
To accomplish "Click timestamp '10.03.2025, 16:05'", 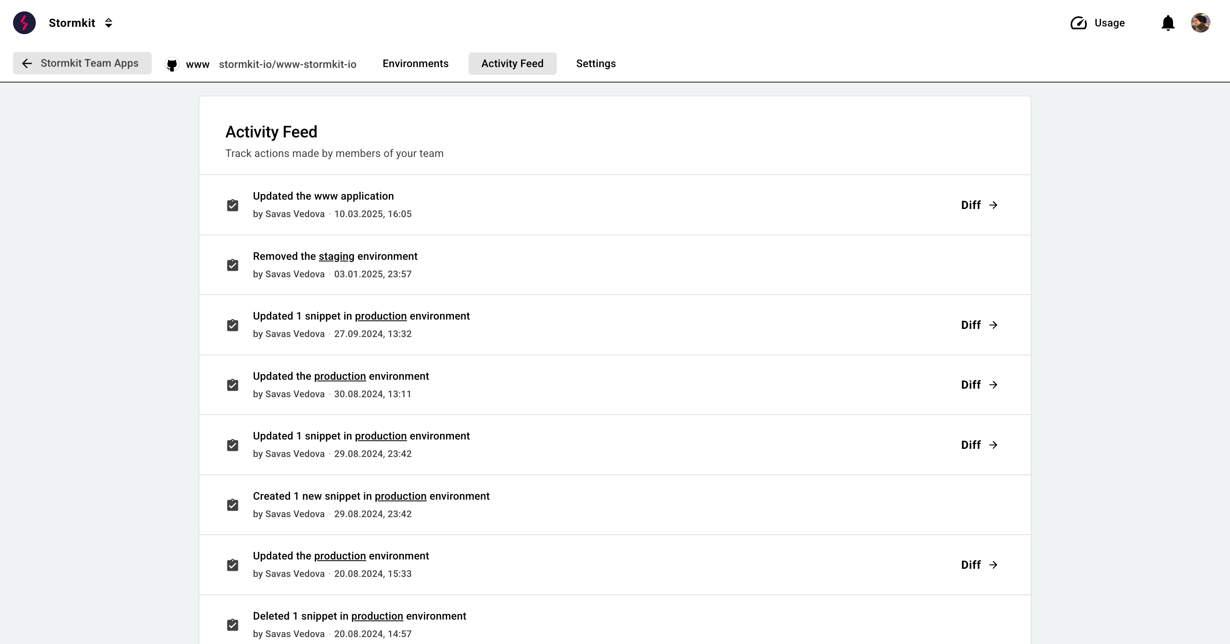I will pos(373,214).
